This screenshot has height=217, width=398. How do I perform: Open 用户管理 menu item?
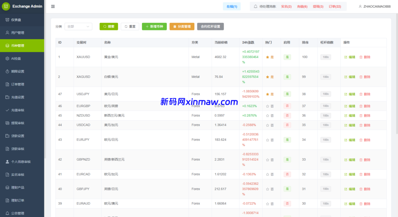[x=22, y=33]
